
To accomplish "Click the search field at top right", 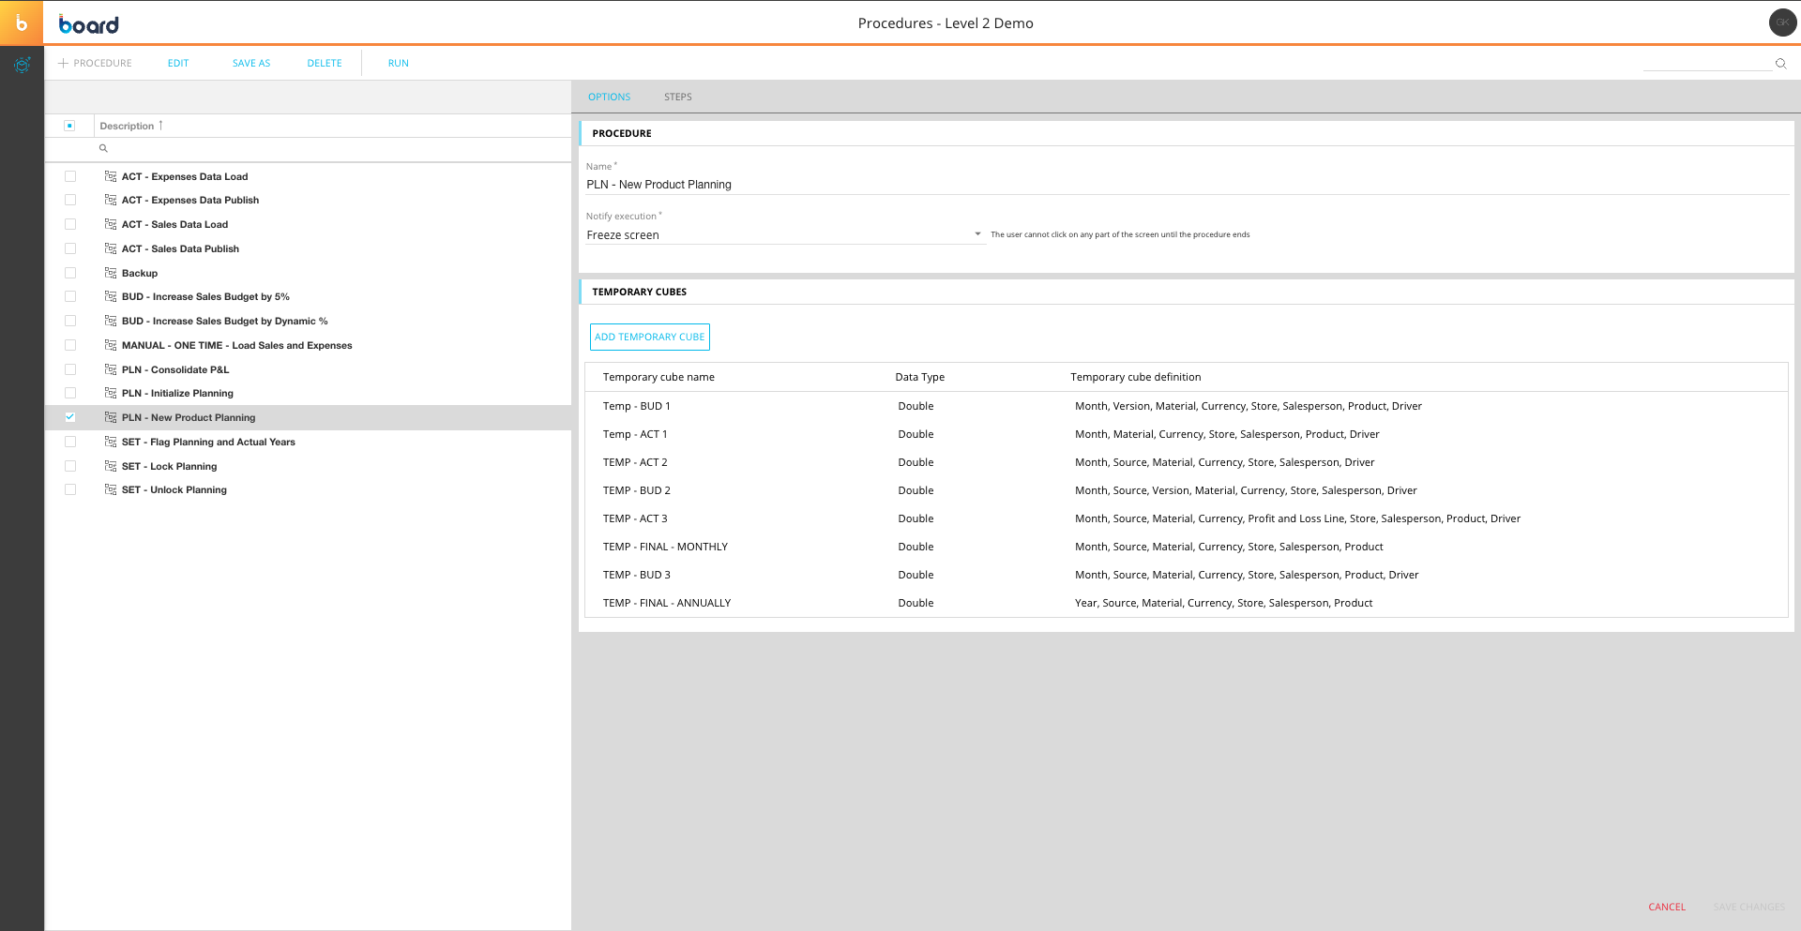I will [1707, 64].
